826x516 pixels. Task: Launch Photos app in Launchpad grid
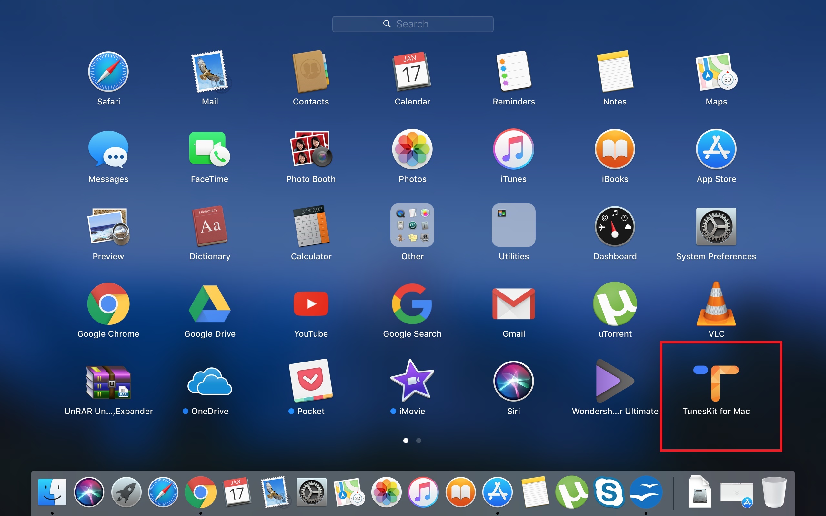click(412, 149)
